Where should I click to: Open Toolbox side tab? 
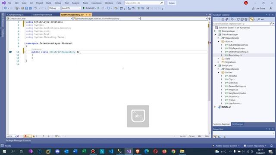[3, 33]
